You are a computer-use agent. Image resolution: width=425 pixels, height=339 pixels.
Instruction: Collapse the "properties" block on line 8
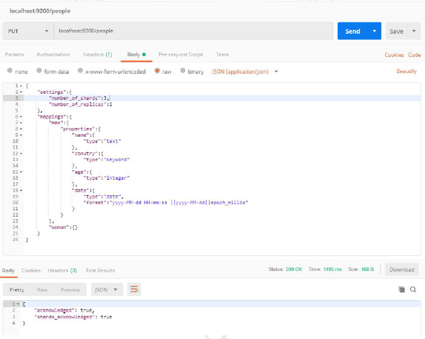pos(21,129)
